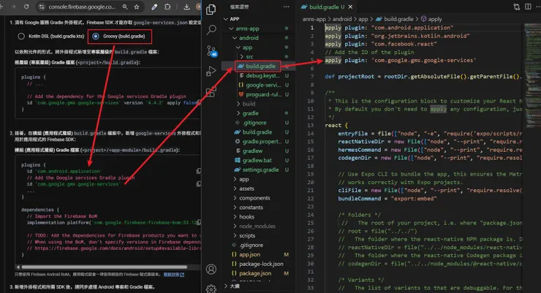Image resolution: width=541 pixels, height=293 pixels.
Task: Expand the components folder
Action: 235,198
